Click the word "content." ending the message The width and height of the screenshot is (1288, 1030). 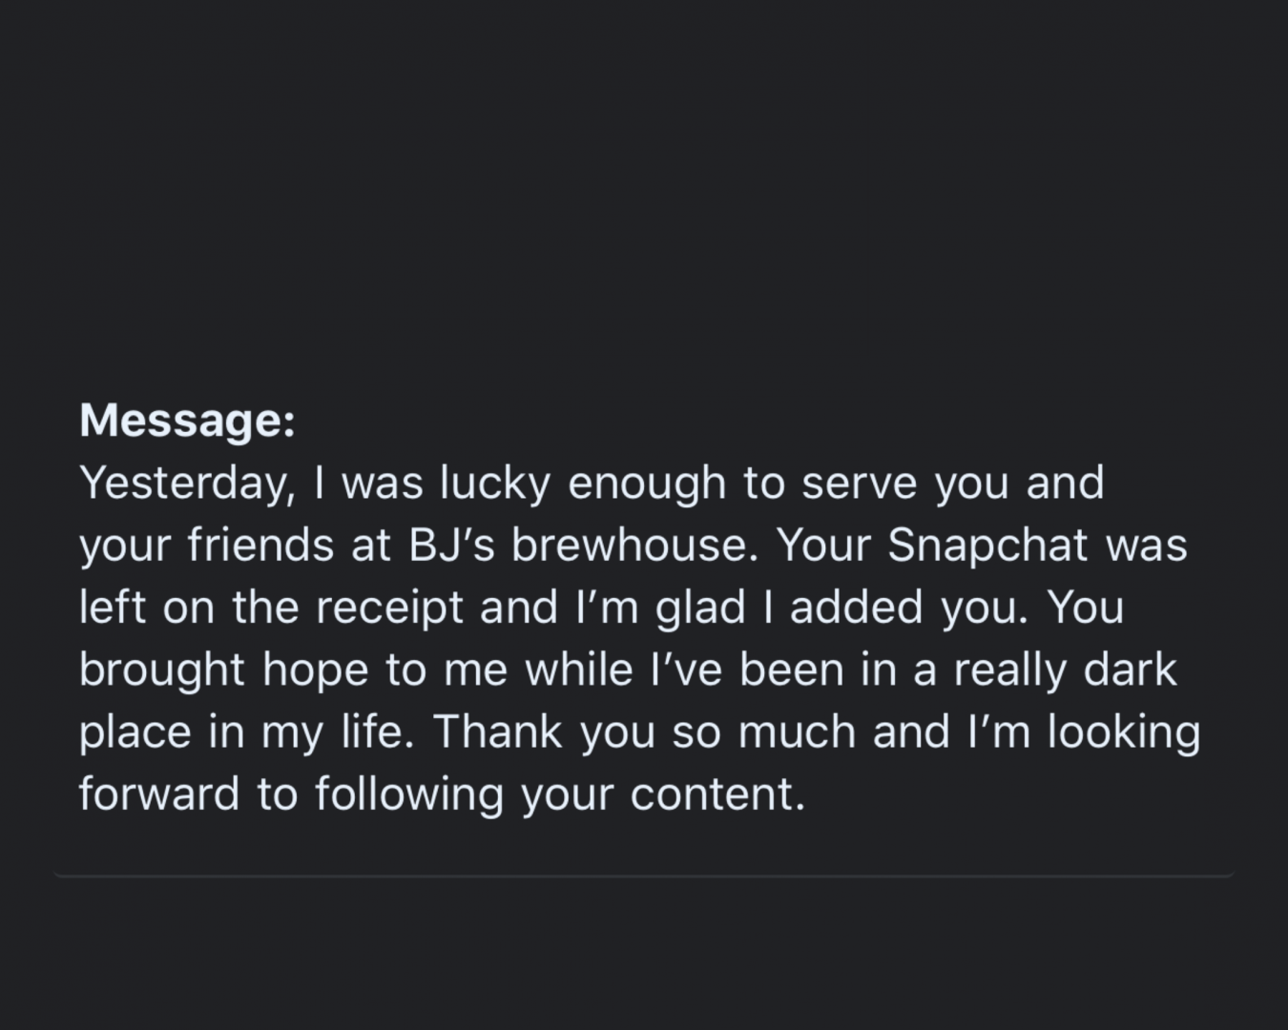[717, 793]
